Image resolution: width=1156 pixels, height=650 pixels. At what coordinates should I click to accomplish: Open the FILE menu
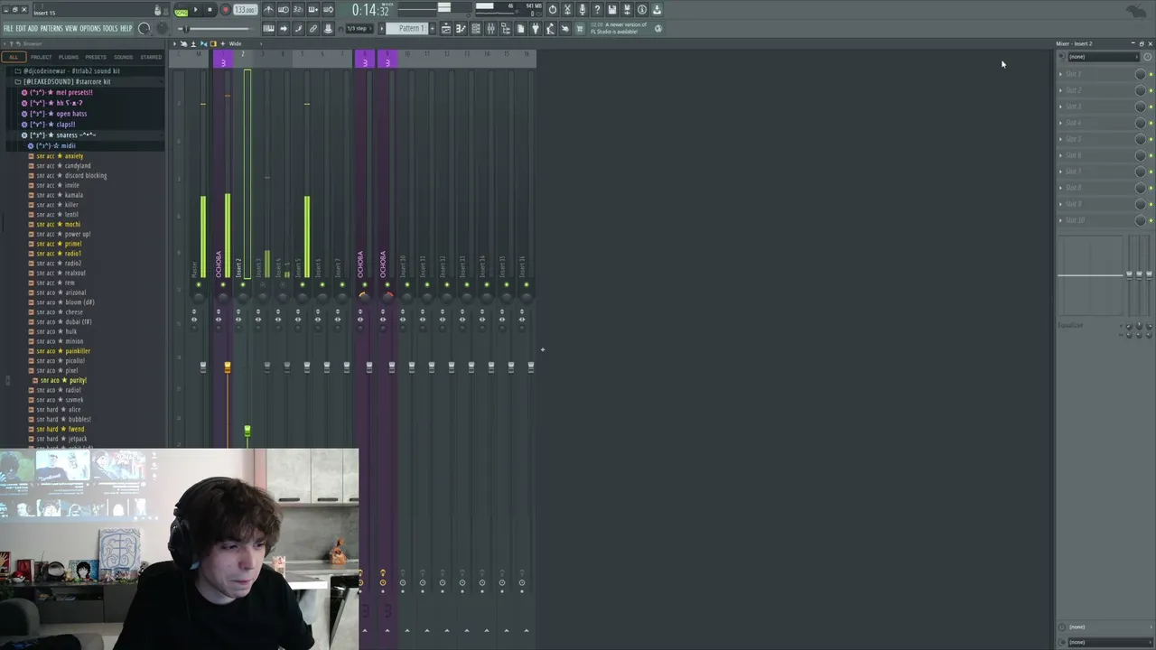pyautogui.click(x=8, y=29)
